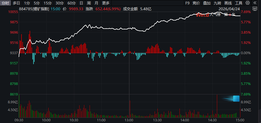Select the 5分 period tab
This screenshot has width=261, height=123.
tap(37, 3)
